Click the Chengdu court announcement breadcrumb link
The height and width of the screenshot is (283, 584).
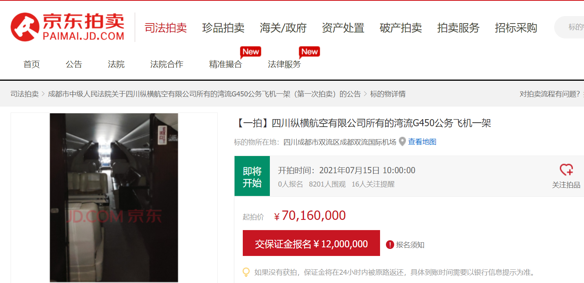click(204, 94)
